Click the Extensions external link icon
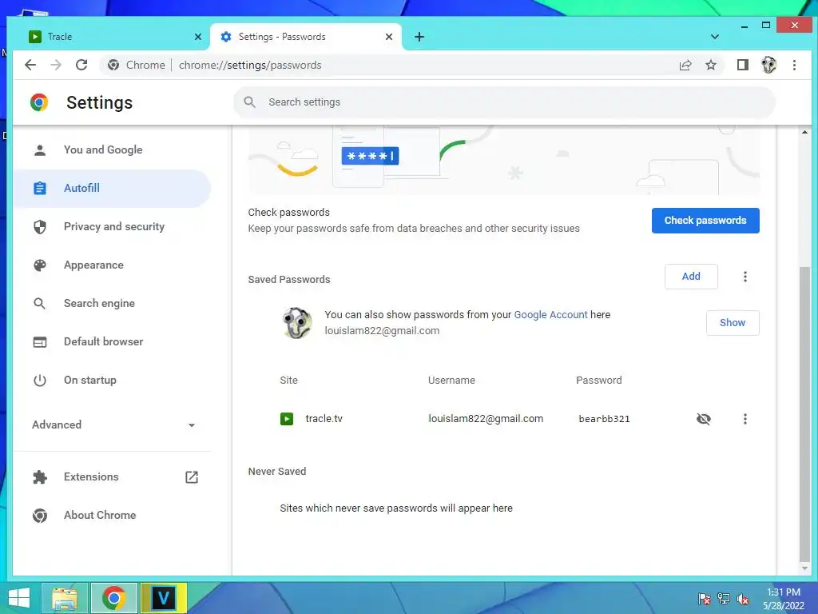Image resolution: width=818 pixels, height=614 pixels. 192,476
